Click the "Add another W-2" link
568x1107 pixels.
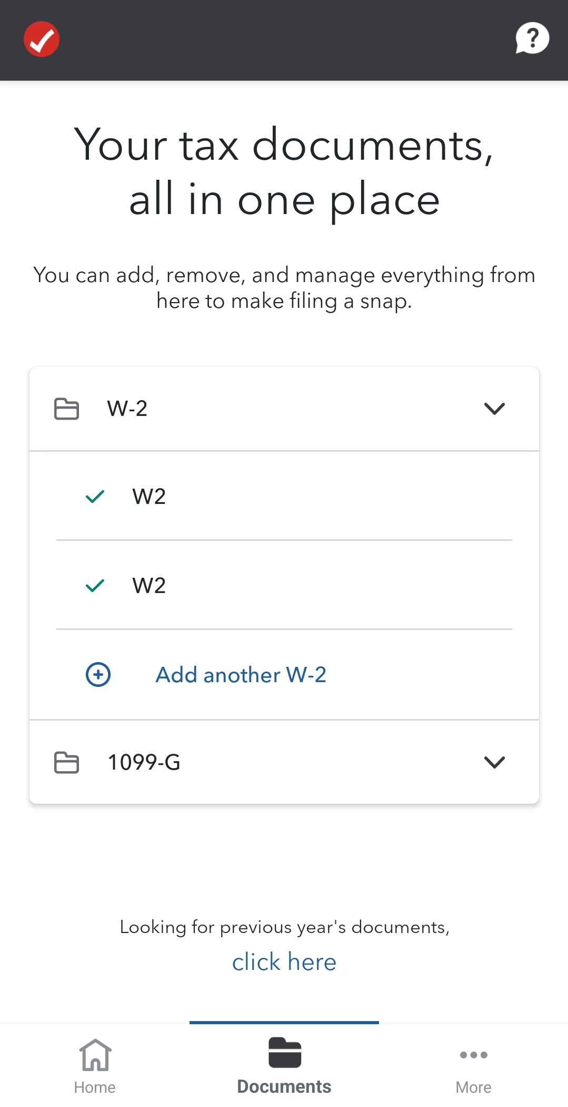tap(241, 675)
